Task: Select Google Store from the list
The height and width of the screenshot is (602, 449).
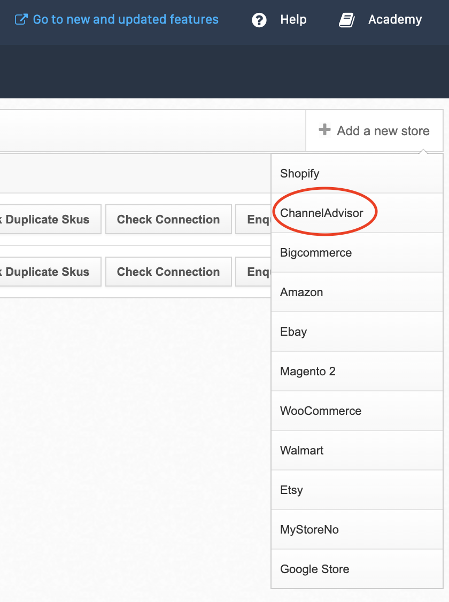Action: [x=357, y=569]
